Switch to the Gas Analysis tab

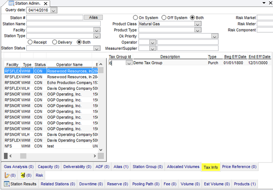(x=19, y=167)
